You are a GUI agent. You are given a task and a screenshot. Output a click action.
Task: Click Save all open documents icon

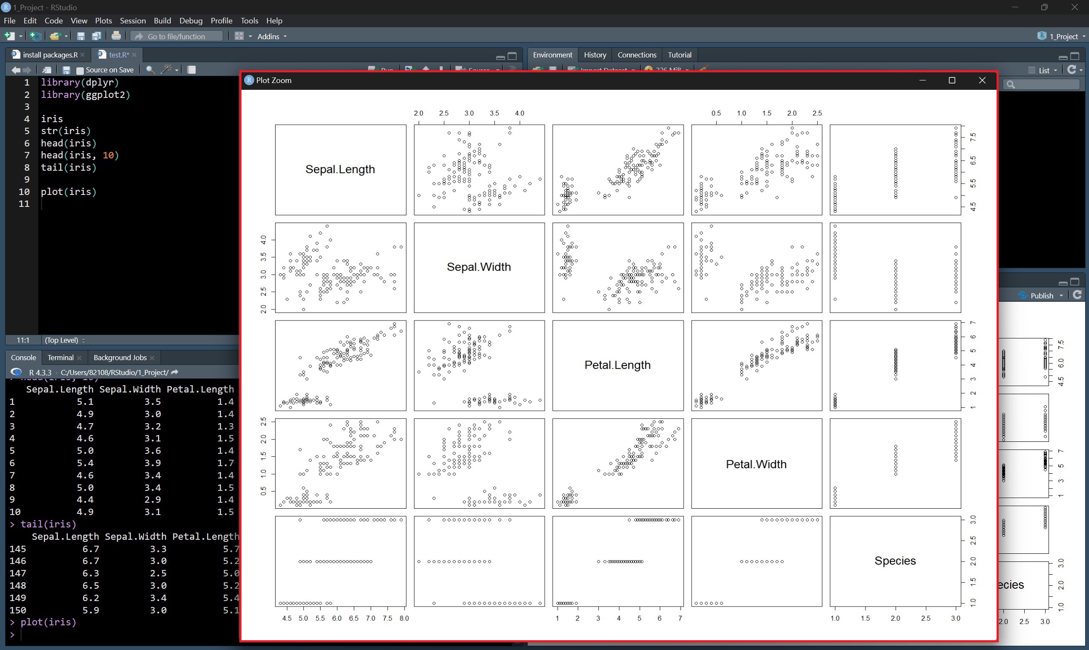[96, 36]
